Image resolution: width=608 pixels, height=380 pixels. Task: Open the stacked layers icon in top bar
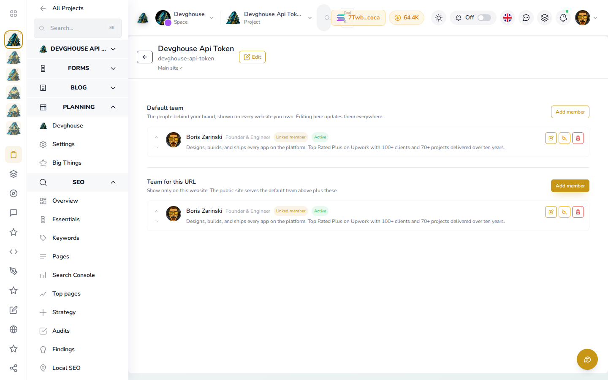coord(545,18)
